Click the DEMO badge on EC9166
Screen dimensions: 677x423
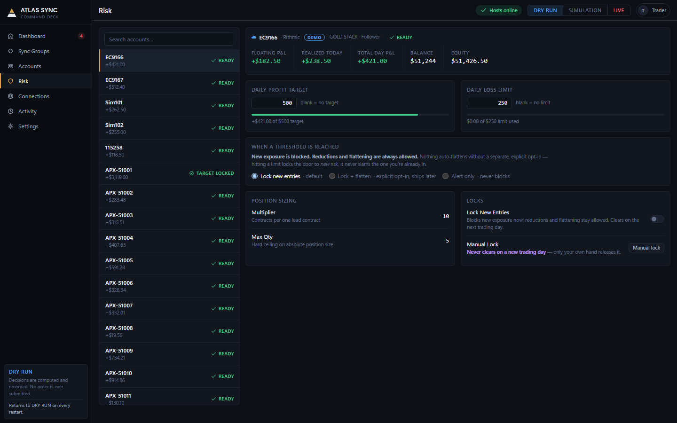click(315, 37)
